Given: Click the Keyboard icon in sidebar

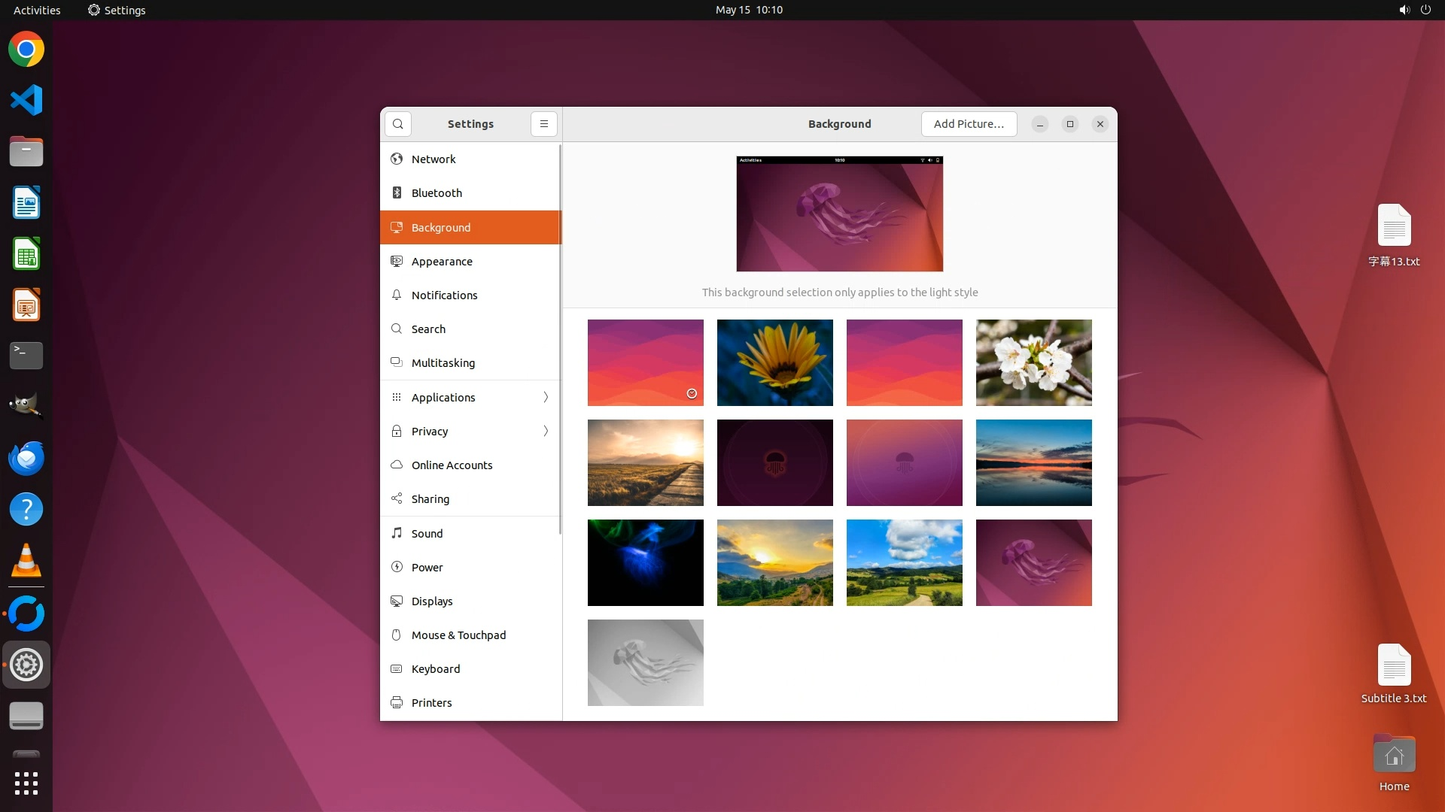Looking at the screenshot, I should [397, 668].
